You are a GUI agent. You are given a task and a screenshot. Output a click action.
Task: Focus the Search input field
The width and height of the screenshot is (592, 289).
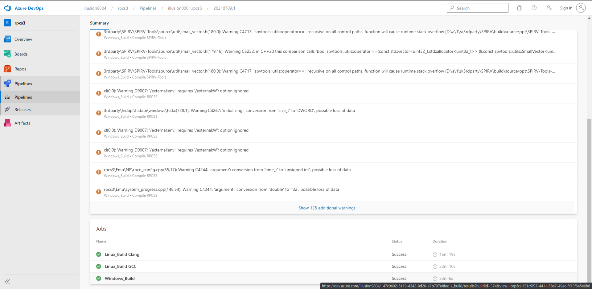(477, 8)
